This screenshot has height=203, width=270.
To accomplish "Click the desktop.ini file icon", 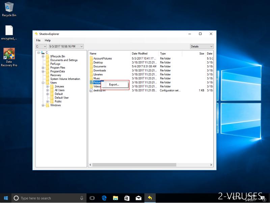I will click(x=91, y=90).
